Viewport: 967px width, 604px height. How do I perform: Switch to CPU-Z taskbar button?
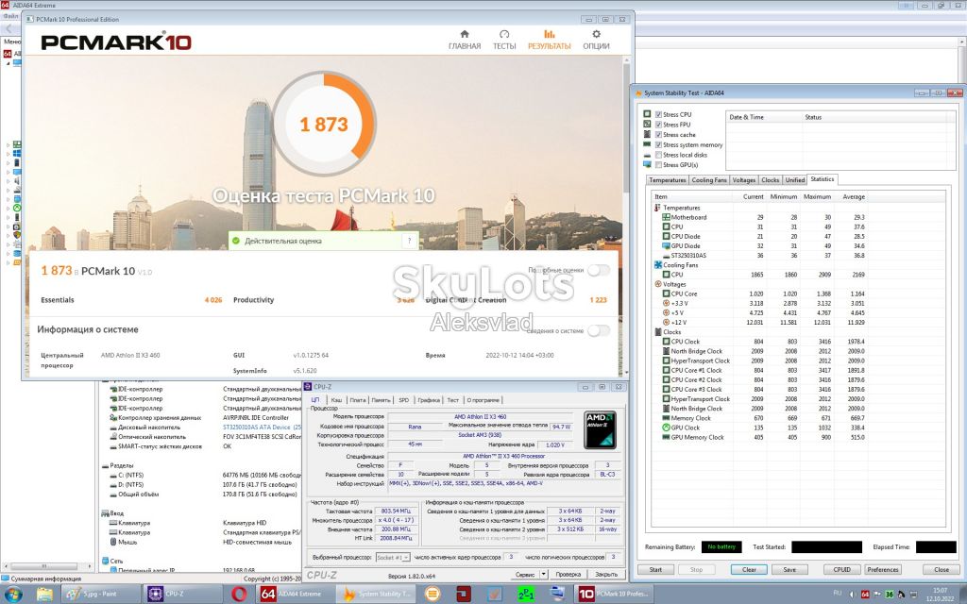point(182,595)
